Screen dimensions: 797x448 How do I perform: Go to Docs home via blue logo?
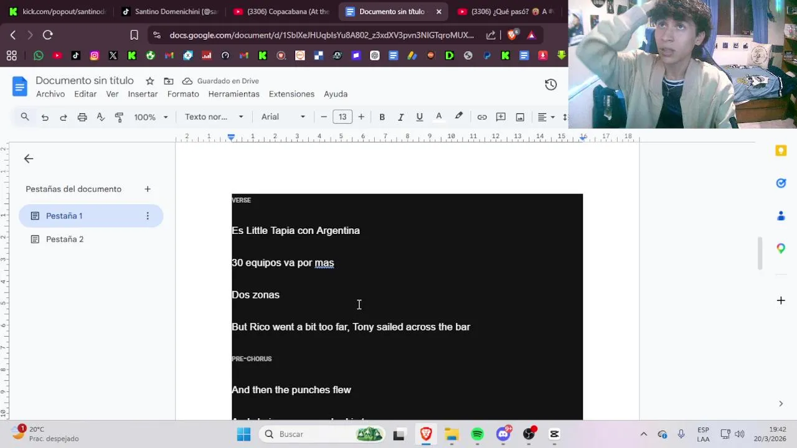[20, 86]
